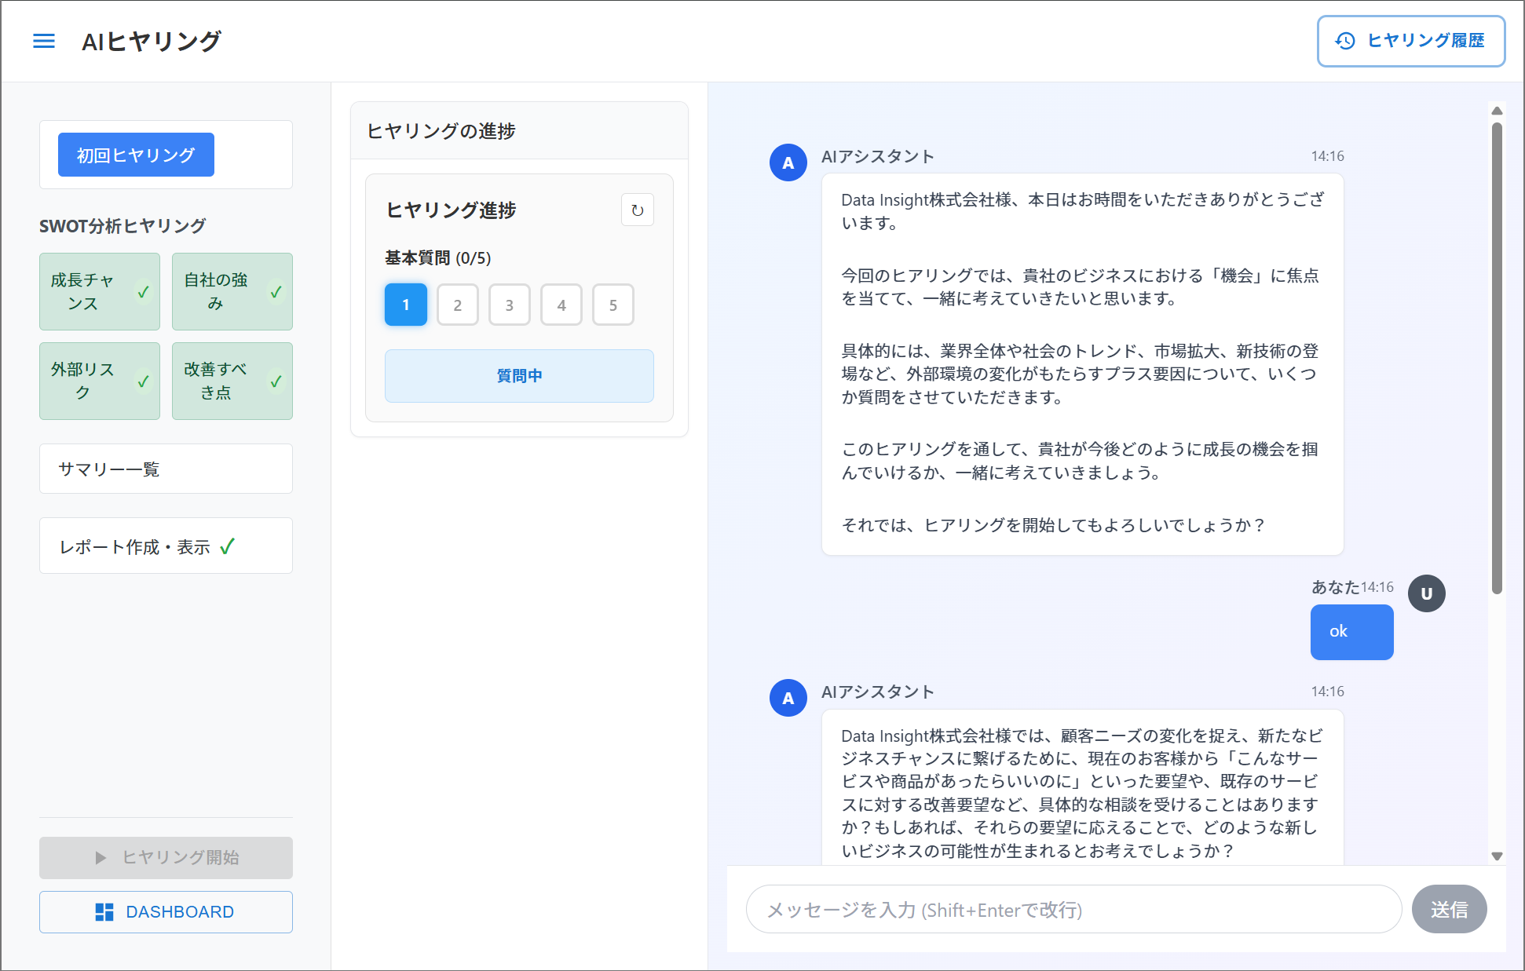Image resolution: width=1525 pixels, height=971 pixels.
Task: Toggle the checkmark on 成長チャンス card
Action: (143, 291)
